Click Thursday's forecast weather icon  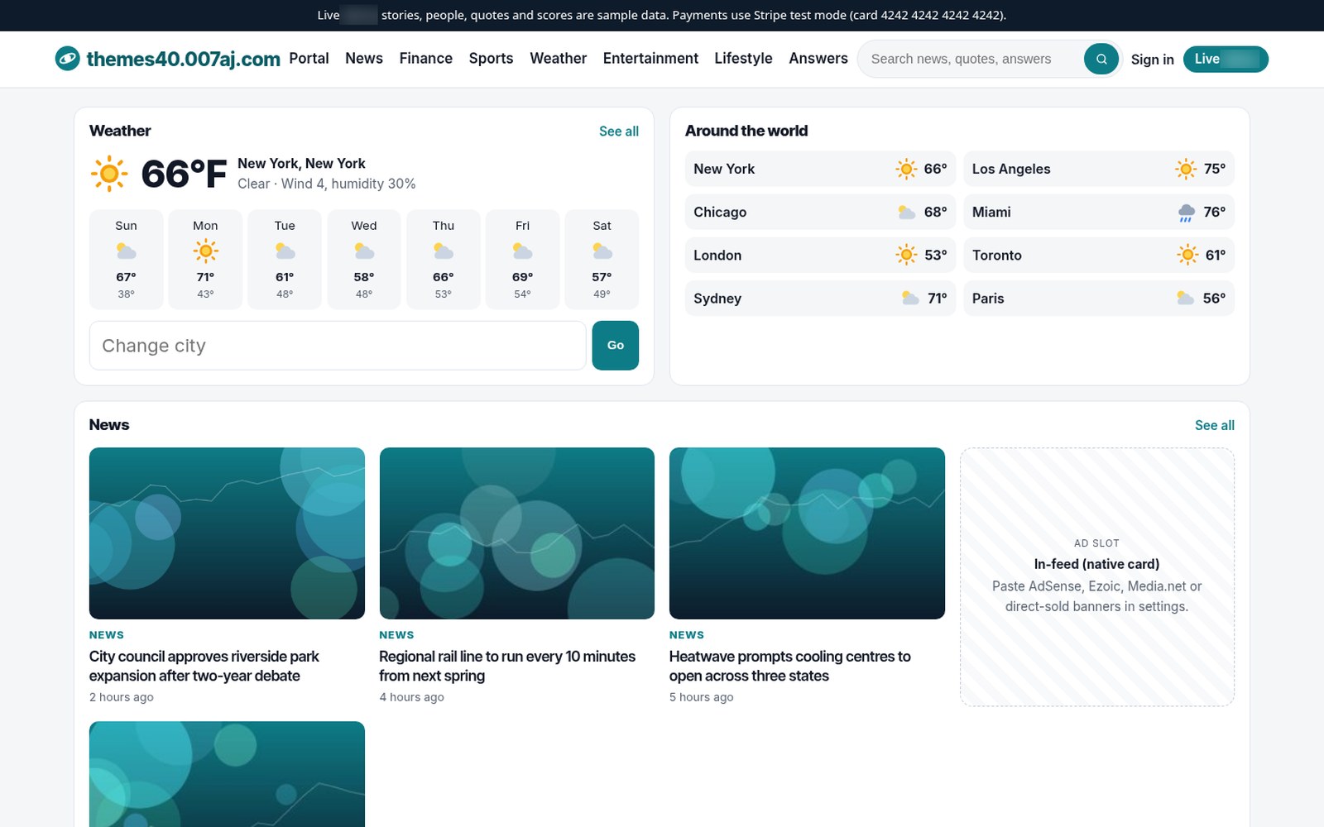coord(444,251)
